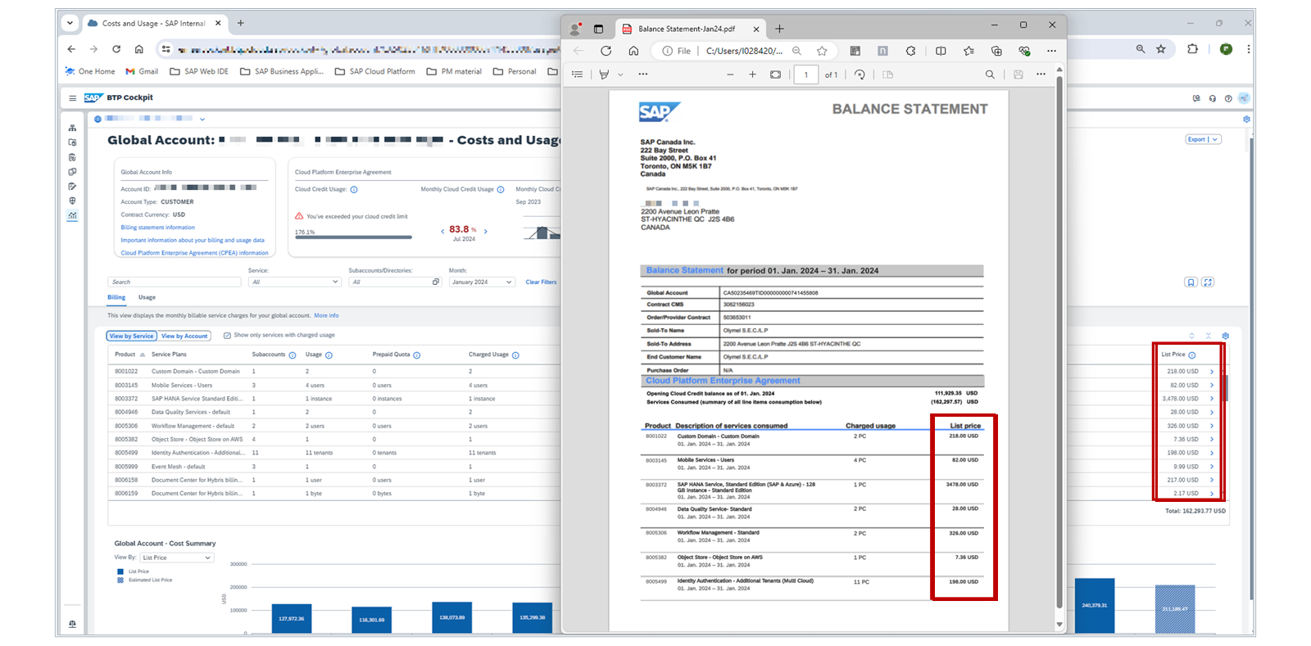This screenshot has width=1311, height=646.
Task: Show Monthly Cloud Credit Usage info icon
Action: pyautogui.click(x=501, y=189)
